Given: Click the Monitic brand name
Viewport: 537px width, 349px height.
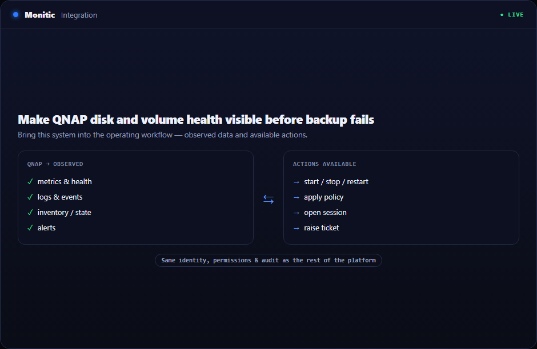Looking at the screenshot, I should [40, 15].
